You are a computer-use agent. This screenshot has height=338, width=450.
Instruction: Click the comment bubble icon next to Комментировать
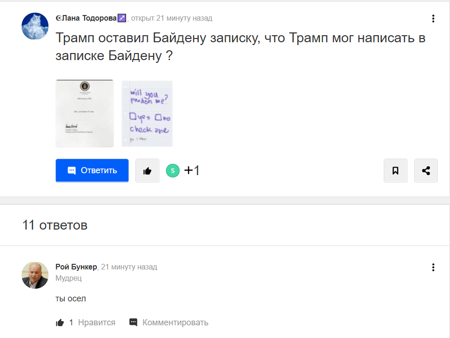click(134, 322)
